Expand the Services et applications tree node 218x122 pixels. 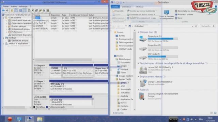pos(4,44)
